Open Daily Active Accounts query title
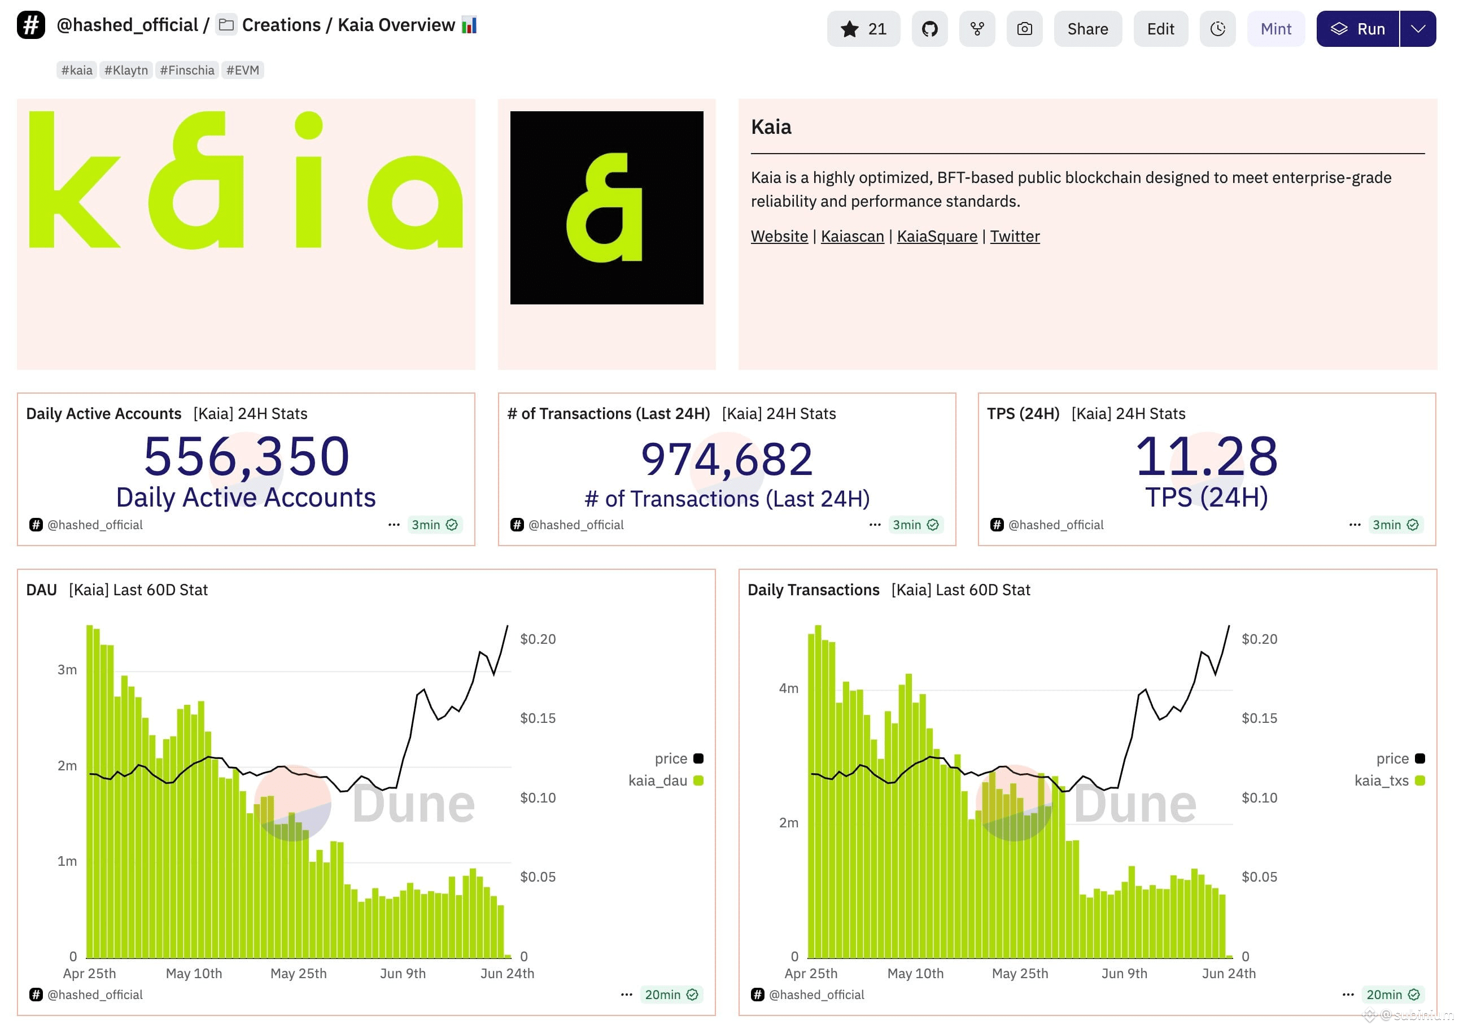 click(x=103, y=414)
